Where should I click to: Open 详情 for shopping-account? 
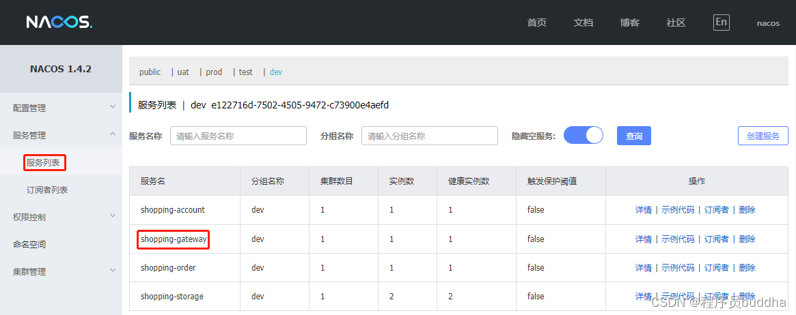[643, 210]
